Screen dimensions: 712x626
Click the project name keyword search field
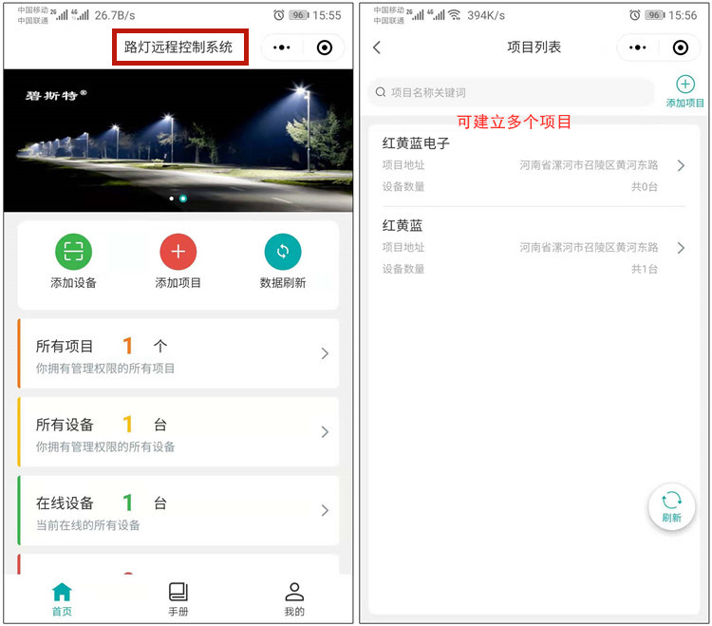(x=511, y=92)
